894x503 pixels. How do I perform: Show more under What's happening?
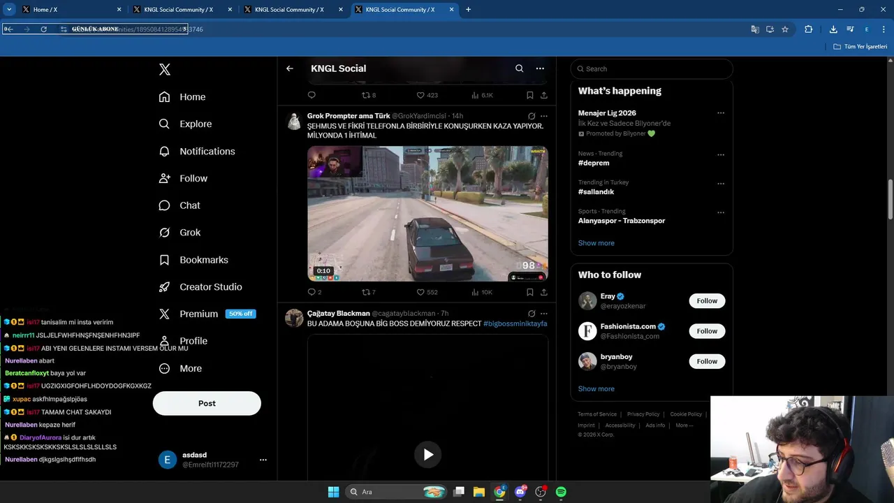coord(596,243)
